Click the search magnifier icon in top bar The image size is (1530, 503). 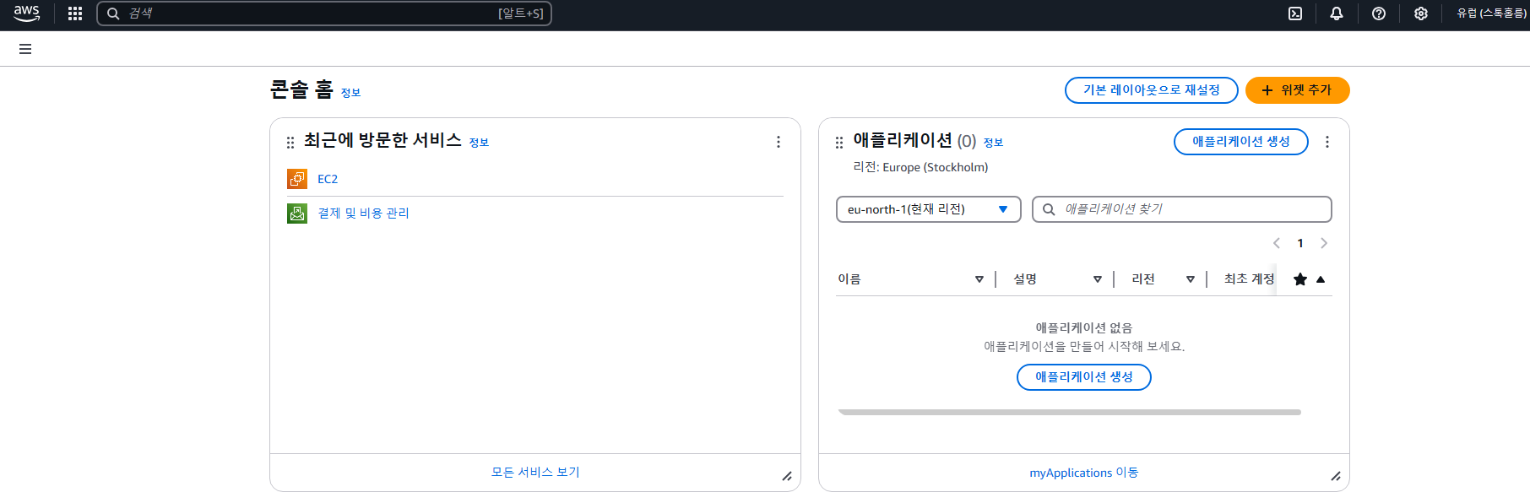(x=113, y=14)
